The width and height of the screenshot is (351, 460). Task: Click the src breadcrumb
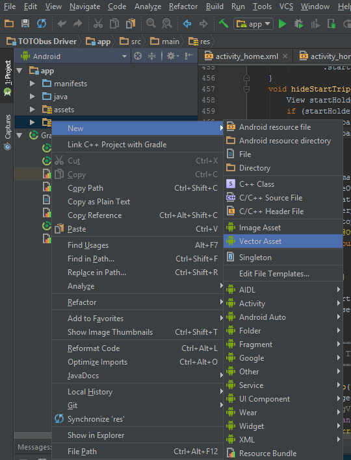point(130,42)
